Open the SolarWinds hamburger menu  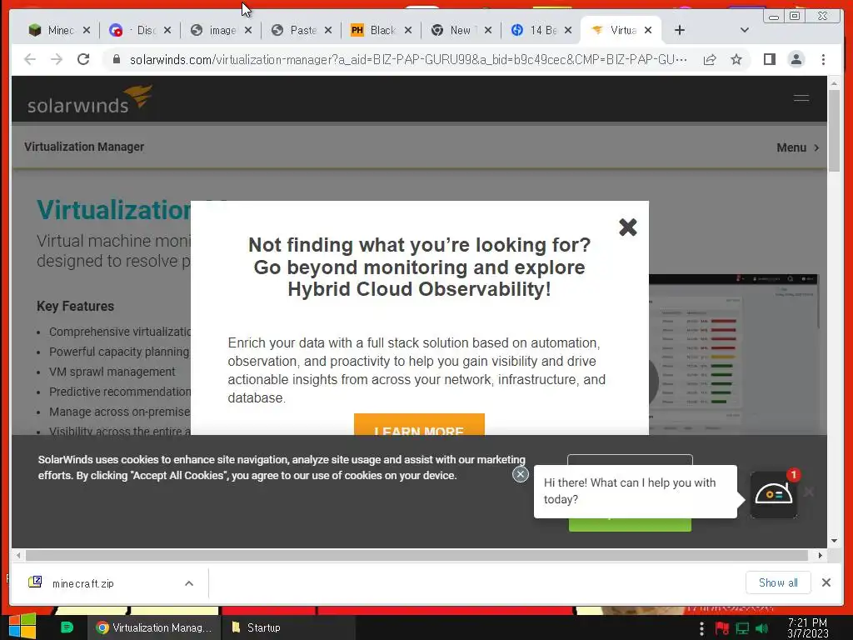pyautogui.click(x=801, y=98)
